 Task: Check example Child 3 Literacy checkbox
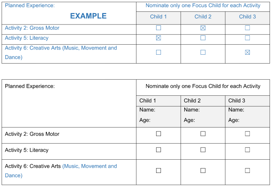point(247,38)
